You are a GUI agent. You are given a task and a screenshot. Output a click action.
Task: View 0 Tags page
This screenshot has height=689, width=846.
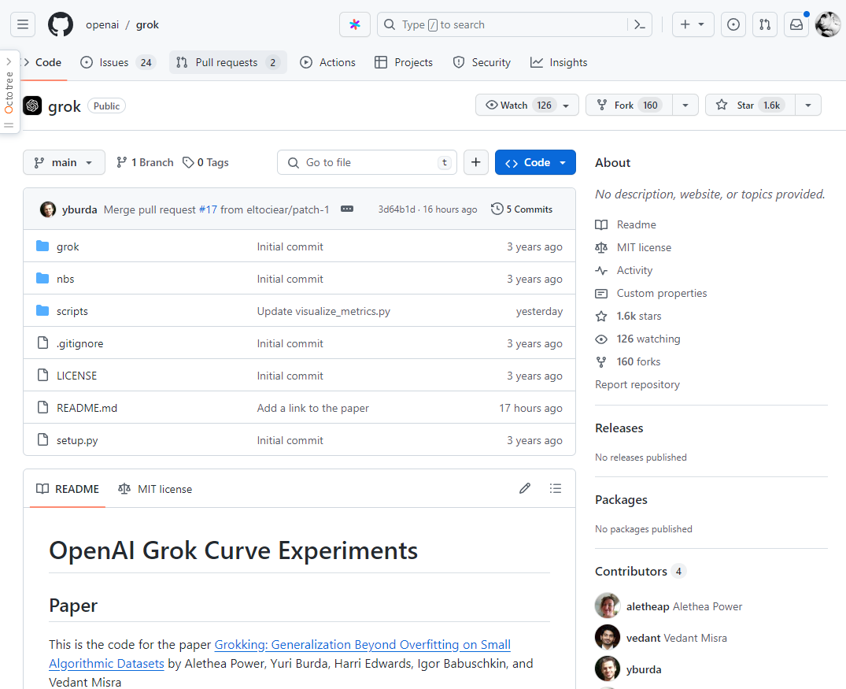point(205,162)
